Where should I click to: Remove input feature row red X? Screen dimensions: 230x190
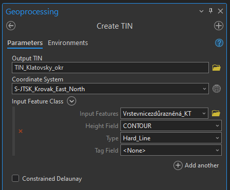pyautogui.click(x=21, y=131)
